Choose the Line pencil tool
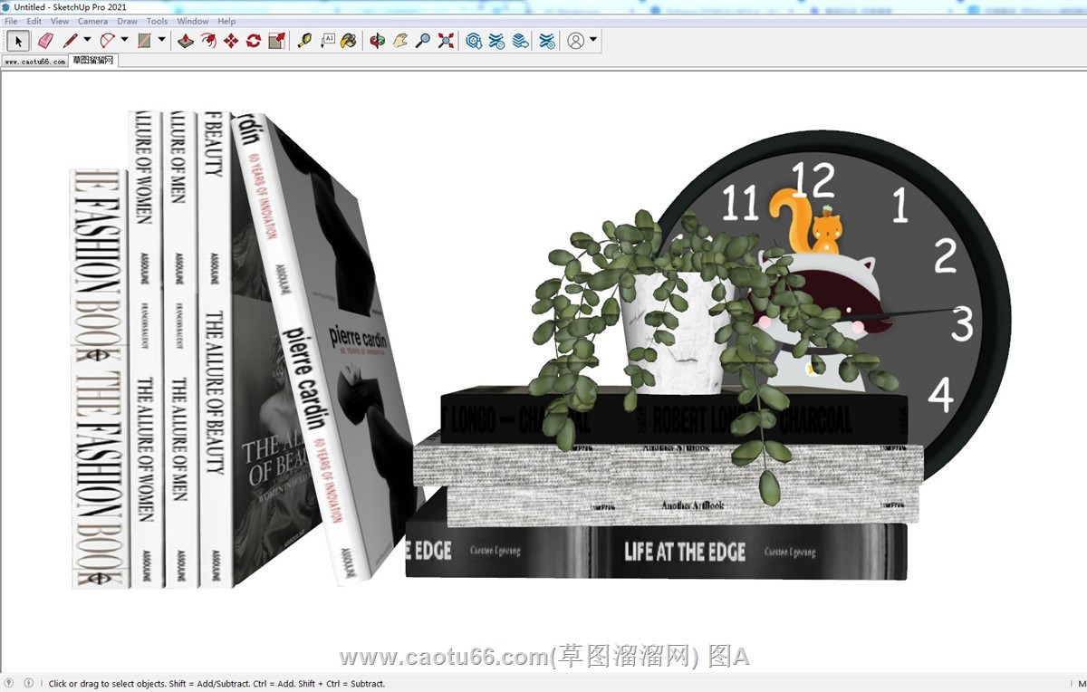Viewport: 1087px width, 692px height. (70, 41)
